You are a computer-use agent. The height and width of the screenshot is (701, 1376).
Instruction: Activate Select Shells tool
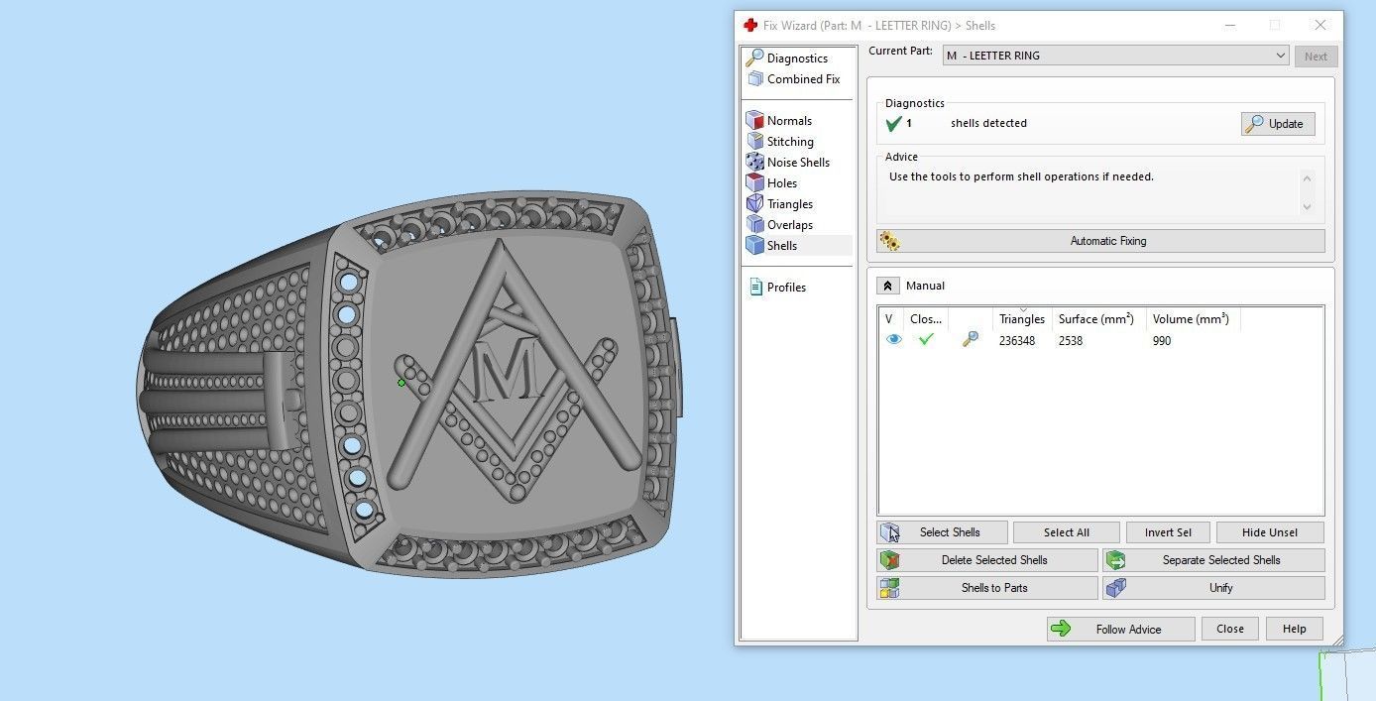(942, 532)
